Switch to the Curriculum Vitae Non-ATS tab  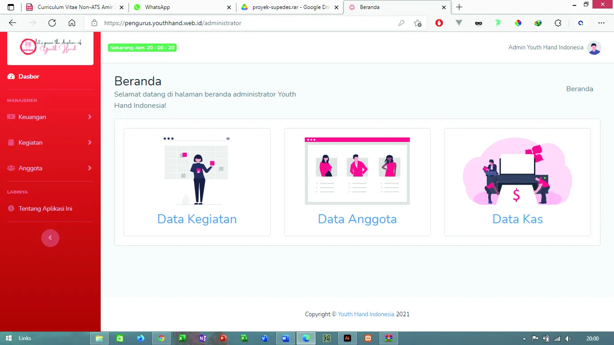[75, 7]
